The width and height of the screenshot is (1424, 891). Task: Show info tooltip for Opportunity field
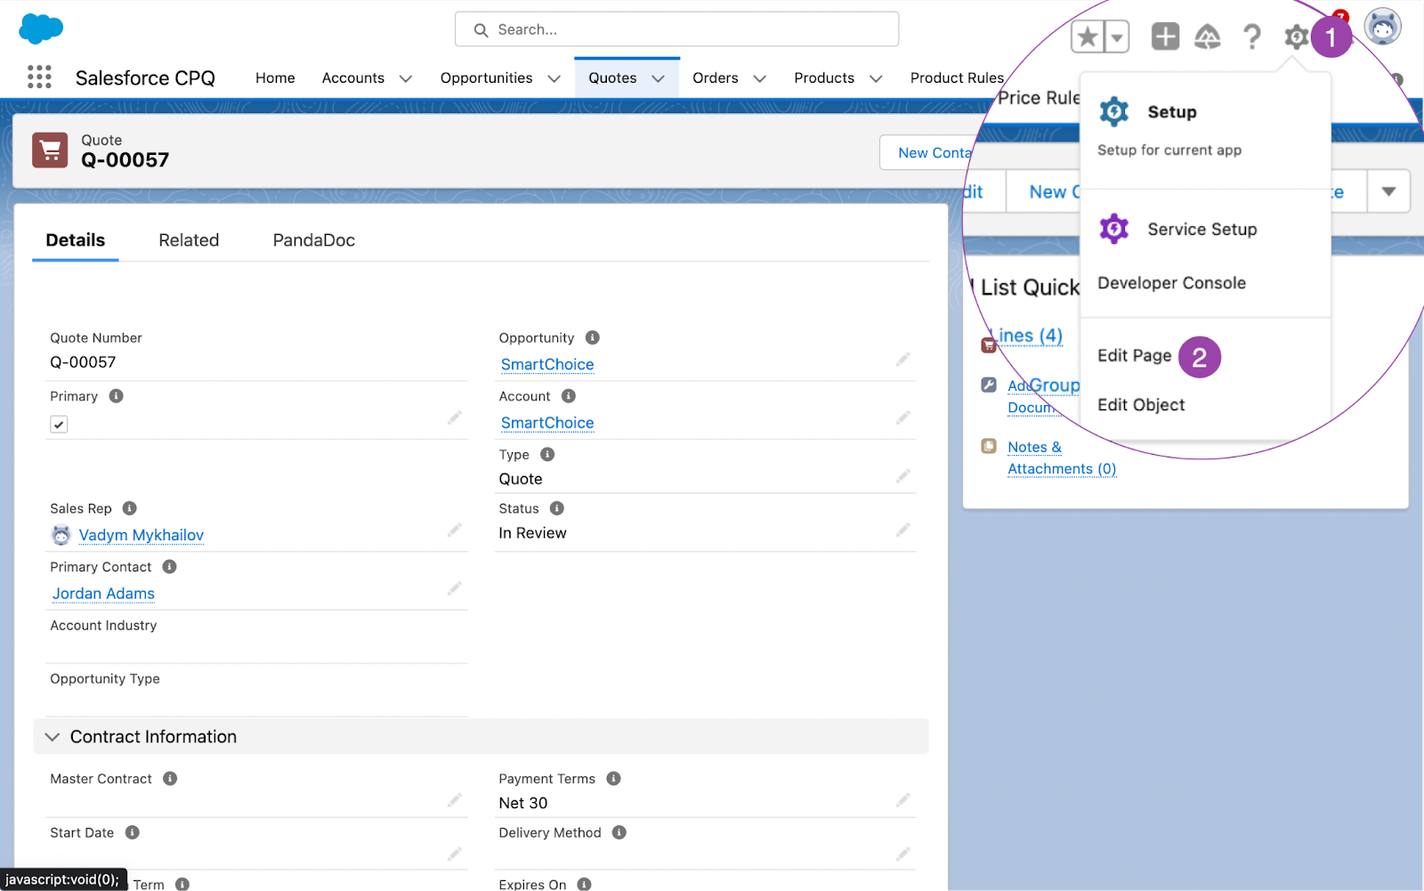[593, 337]
